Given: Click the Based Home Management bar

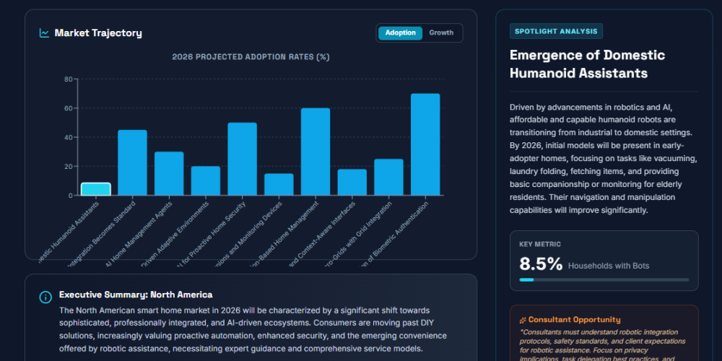Looking at the screenshot, I should tap(316, 152).
